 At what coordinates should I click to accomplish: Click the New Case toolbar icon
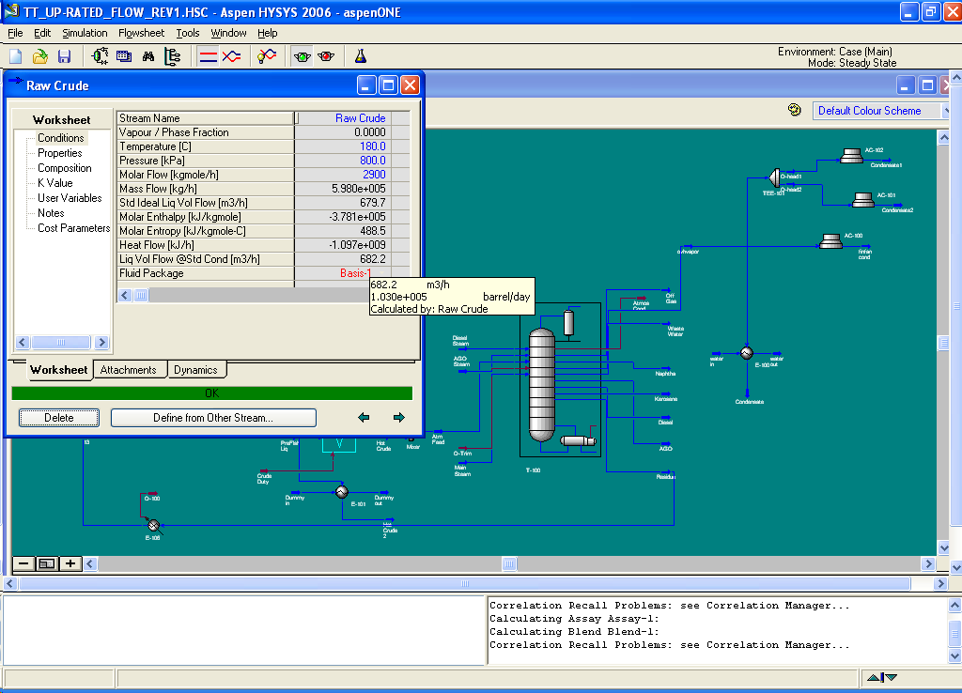16,57
